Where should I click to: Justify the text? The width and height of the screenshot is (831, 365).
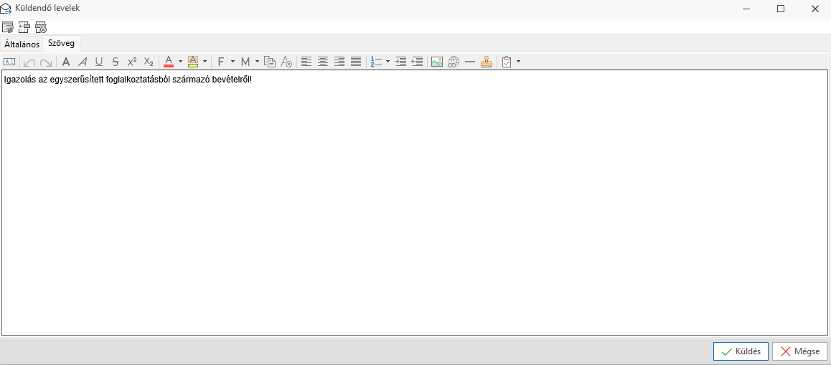[356, 62]
